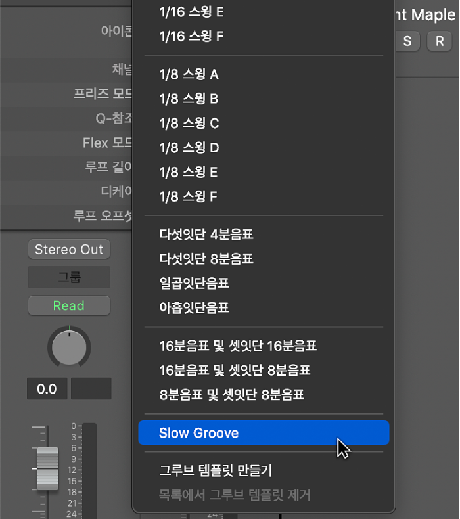Toggle the S solo button
This screenshot has height=519, width=460.
point(407,41)
